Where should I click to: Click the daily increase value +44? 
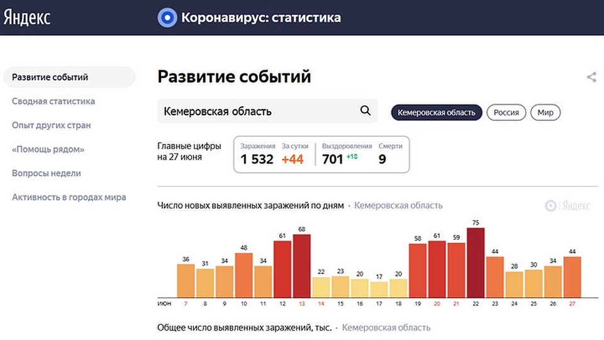293,159
